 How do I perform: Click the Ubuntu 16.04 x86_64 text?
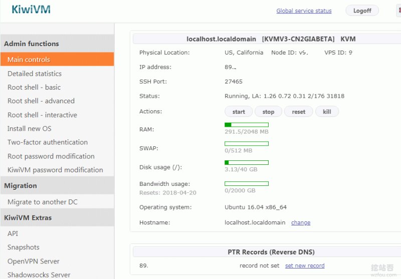coord(256,207)
